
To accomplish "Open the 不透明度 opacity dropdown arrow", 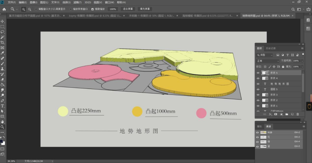I will click(x=302, y=61).
